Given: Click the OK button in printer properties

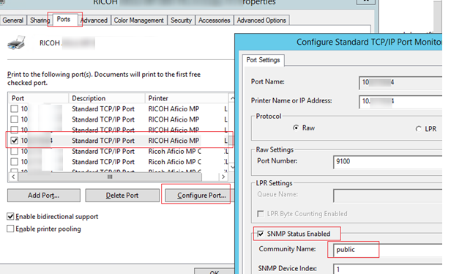Looking at the screenshot, I should pyautogui.click(x=215, y=271).
